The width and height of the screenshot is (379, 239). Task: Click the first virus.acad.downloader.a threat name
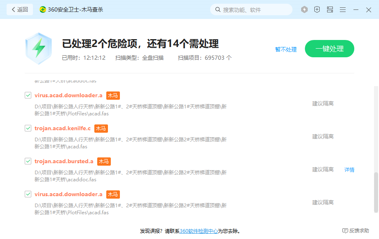[68, 96]
